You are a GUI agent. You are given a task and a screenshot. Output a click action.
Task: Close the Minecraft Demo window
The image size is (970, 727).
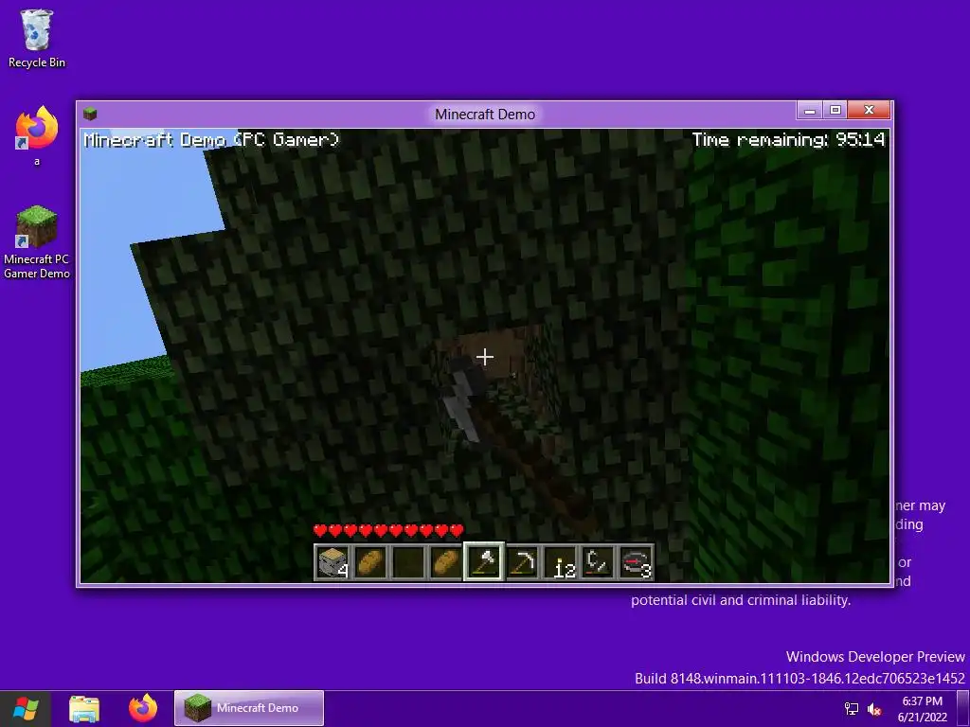[869, 111]
